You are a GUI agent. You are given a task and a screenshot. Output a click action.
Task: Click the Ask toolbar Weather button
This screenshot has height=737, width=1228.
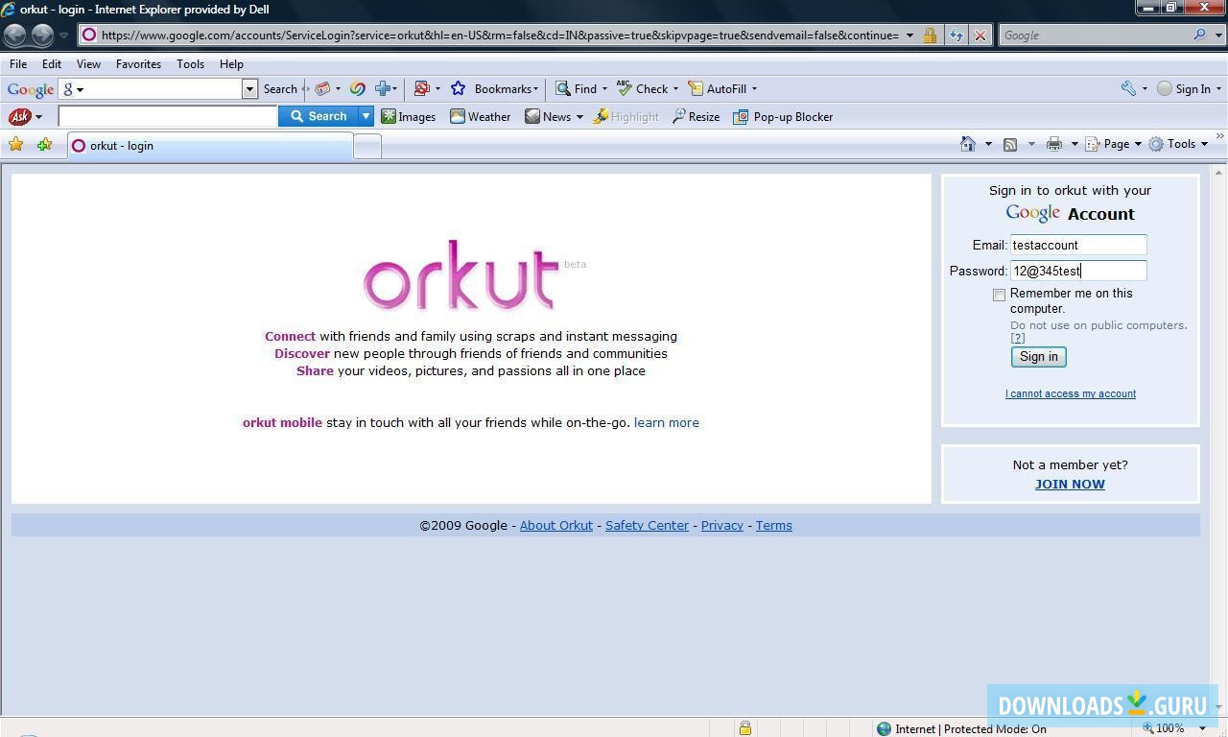coord(480,116)
